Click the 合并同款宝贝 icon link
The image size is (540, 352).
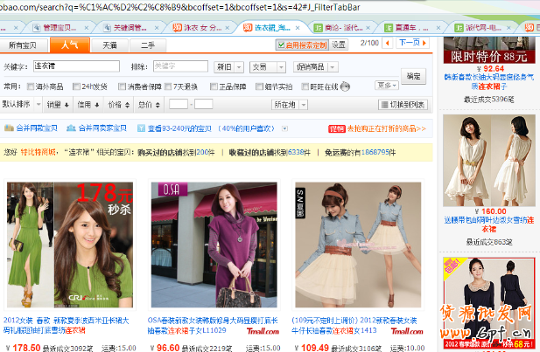tap(29, 128)
